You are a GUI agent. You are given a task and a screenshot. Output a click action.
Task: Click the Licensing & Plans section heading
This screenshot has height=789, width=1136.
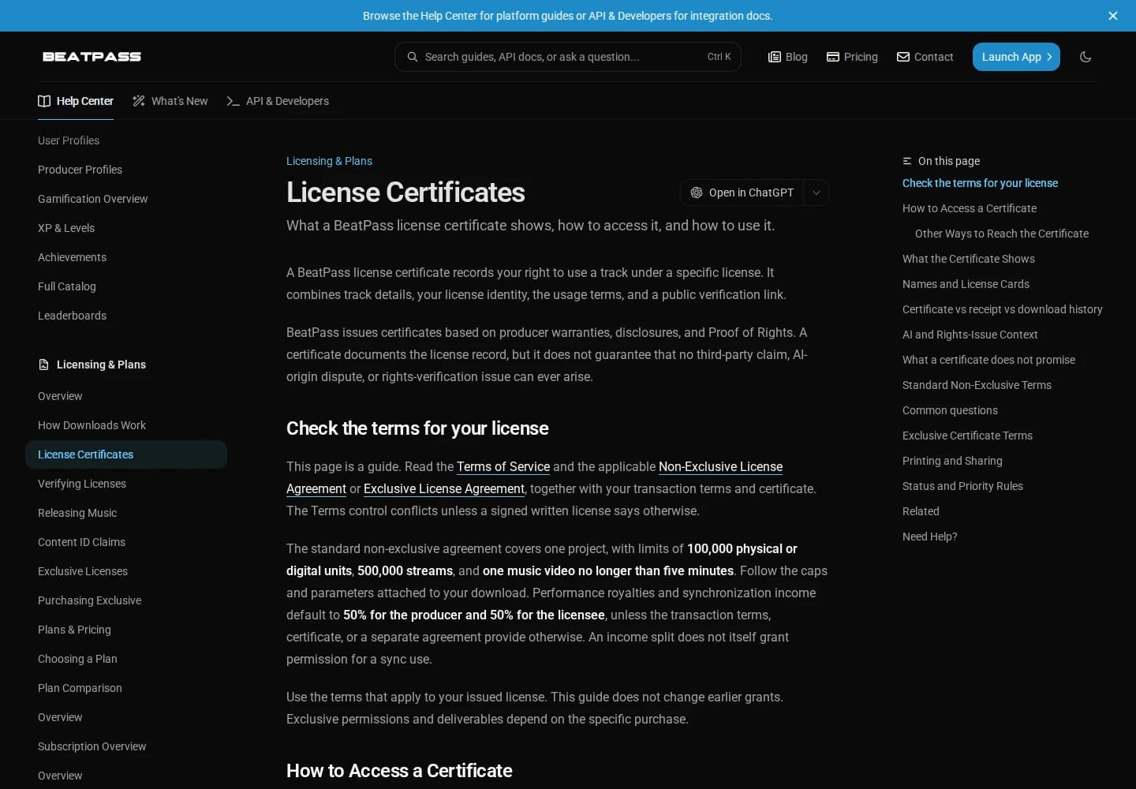tap(101, 365)
